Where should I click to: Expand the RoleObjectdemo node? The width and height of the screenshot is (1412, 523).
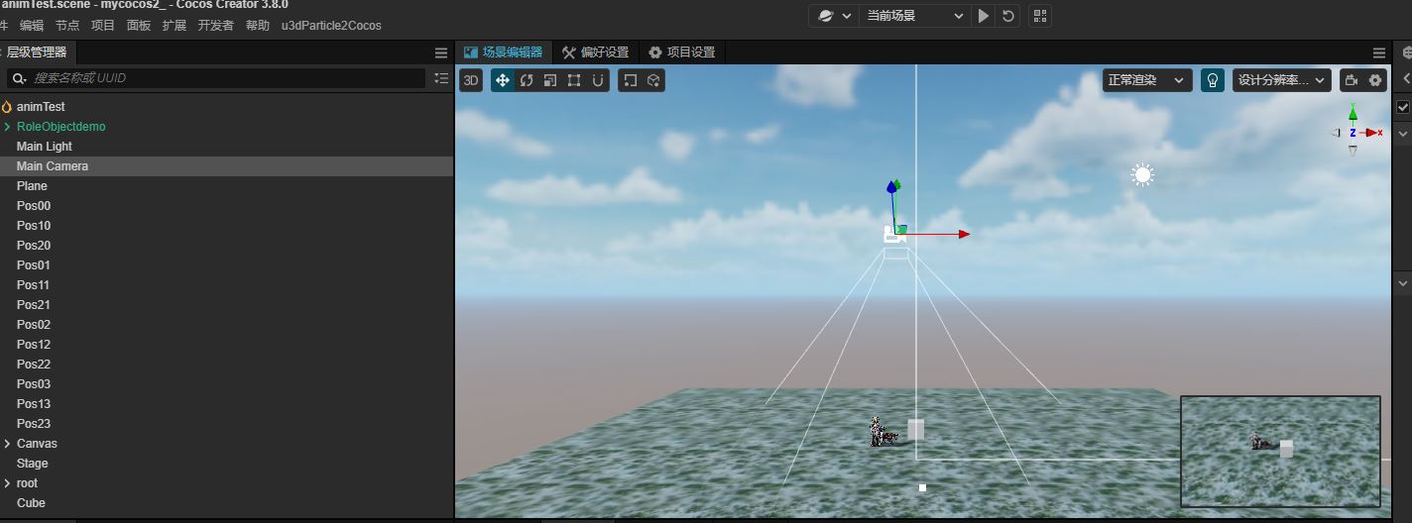[x=7, y=127]
